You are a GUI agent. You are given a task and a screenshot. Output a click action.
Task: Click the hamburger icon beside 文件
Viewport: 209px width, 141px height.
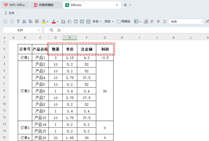(x=6, y=13)
